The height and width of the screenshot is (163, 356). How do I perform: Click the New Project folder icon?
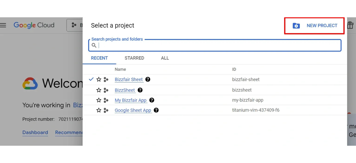tap(296, 26)
